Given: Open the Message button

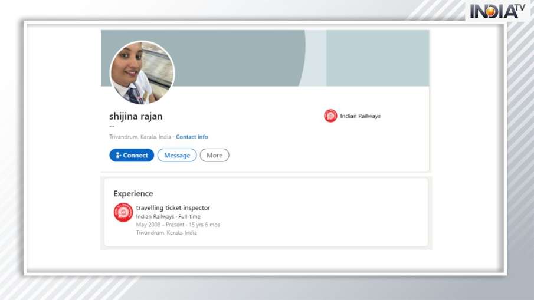Looking at the screenshot, I should [x=177, y=155].
